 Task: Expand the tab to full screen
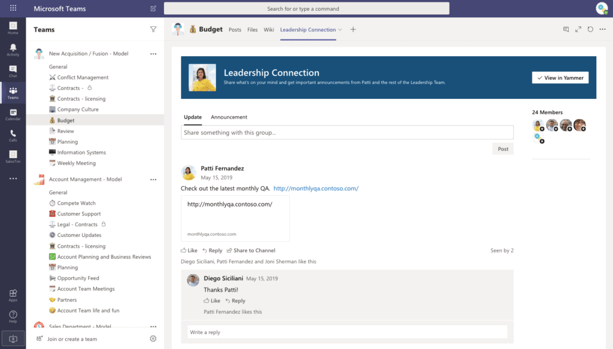[578, 29]
